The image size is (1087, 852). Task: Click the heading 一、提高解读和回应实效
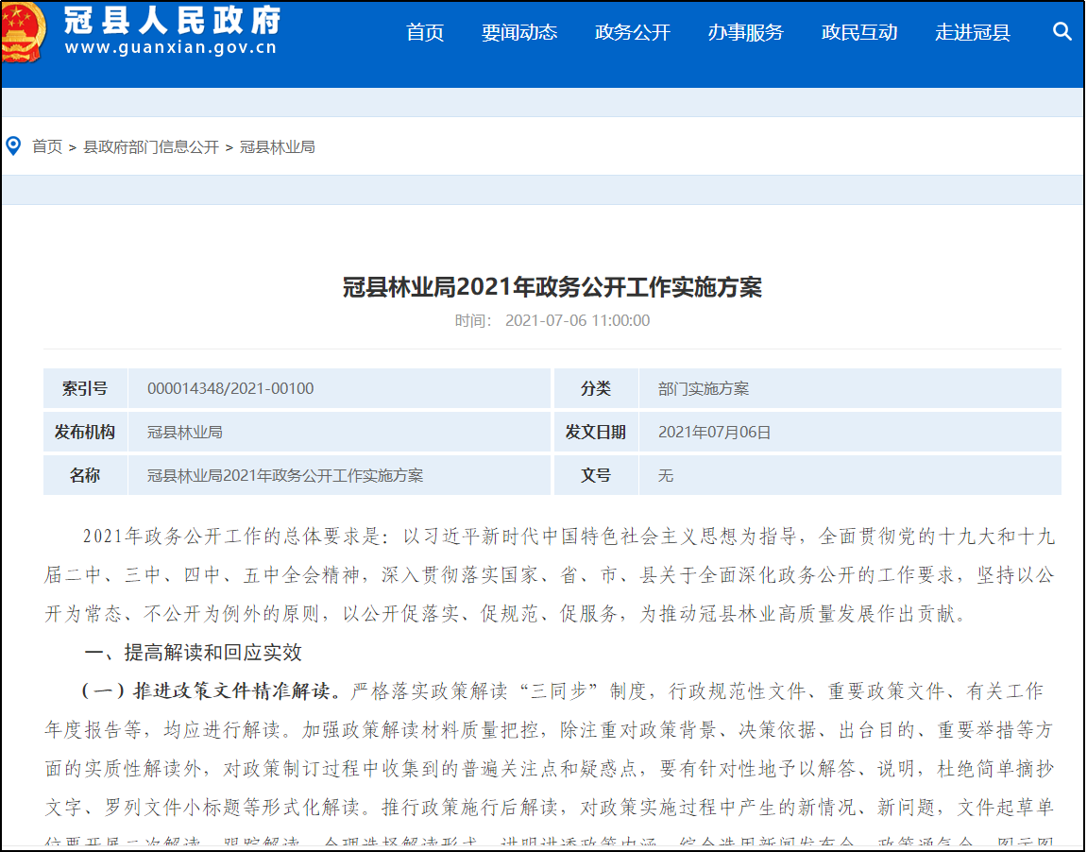[x=194, y=653]
